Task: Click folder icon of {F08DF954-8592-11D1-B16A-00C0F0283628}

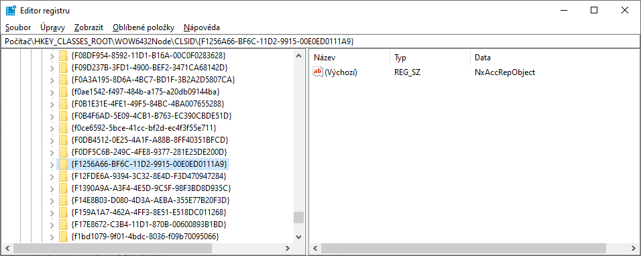Action: click(63, 56)
